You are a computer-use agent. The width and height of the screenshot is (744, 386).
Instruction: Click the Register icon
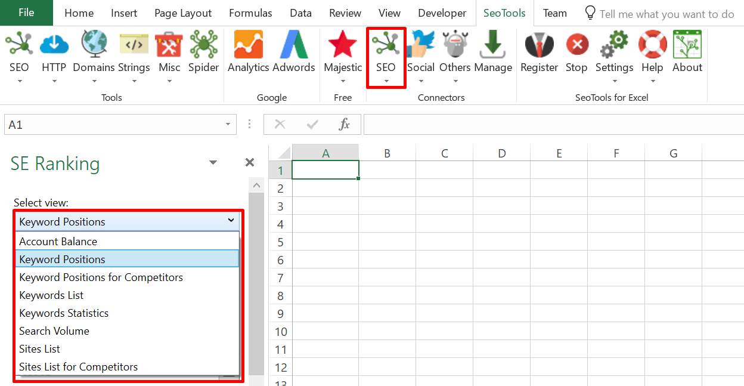(x=540, y=45)
